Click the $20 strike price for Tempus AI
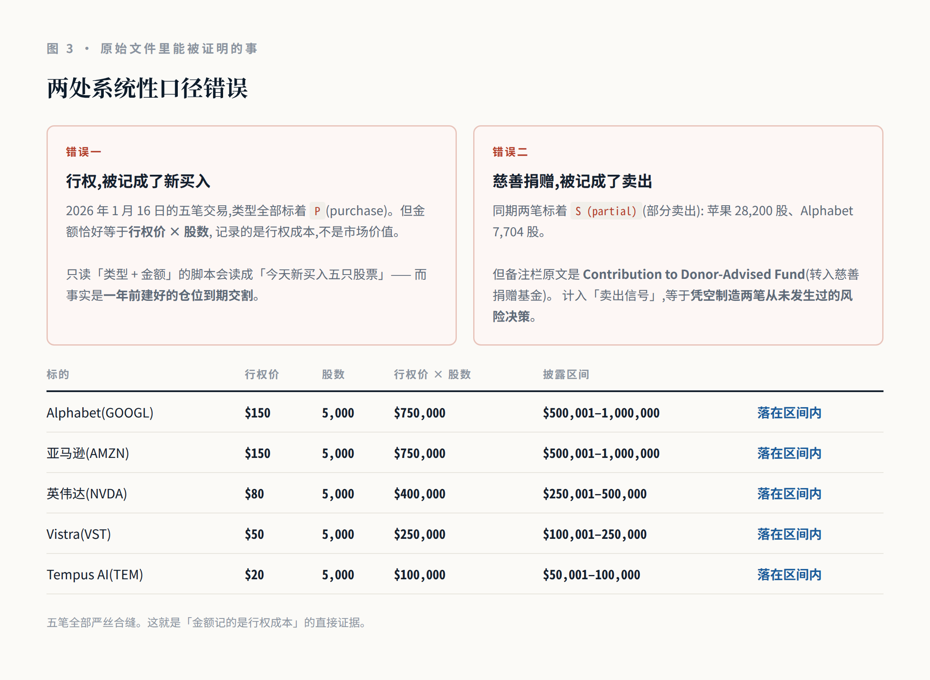The image size is (930, 680). pos(254,575)
